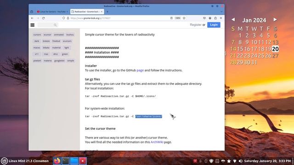
Task: Open the Firefox application menu hamburger
Action: [x=221, y=18]
